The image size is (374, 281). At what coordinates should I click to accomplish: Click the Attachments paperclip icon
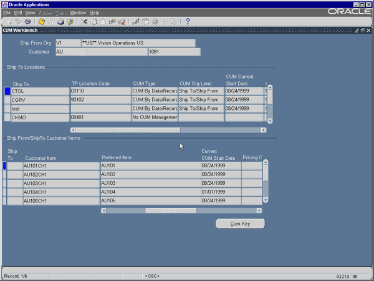point(164,22)
